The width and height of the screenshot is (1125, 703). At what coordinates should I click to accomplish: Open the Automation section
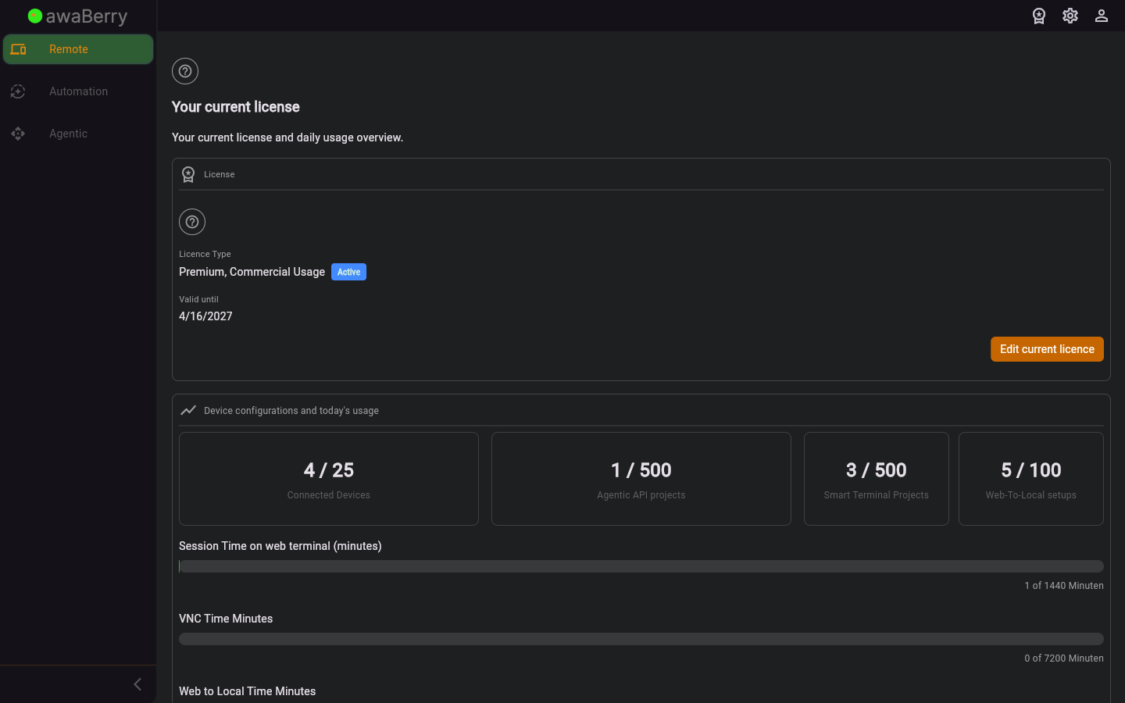(78, 91)
